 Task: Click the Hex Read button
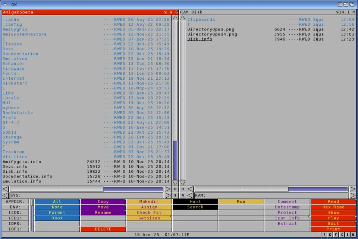tap(333, 207)
